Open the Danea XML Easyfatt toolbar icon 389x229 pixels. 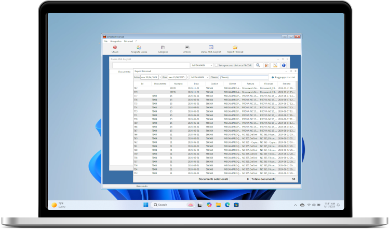pyautogui.click(x=211, y=49)
